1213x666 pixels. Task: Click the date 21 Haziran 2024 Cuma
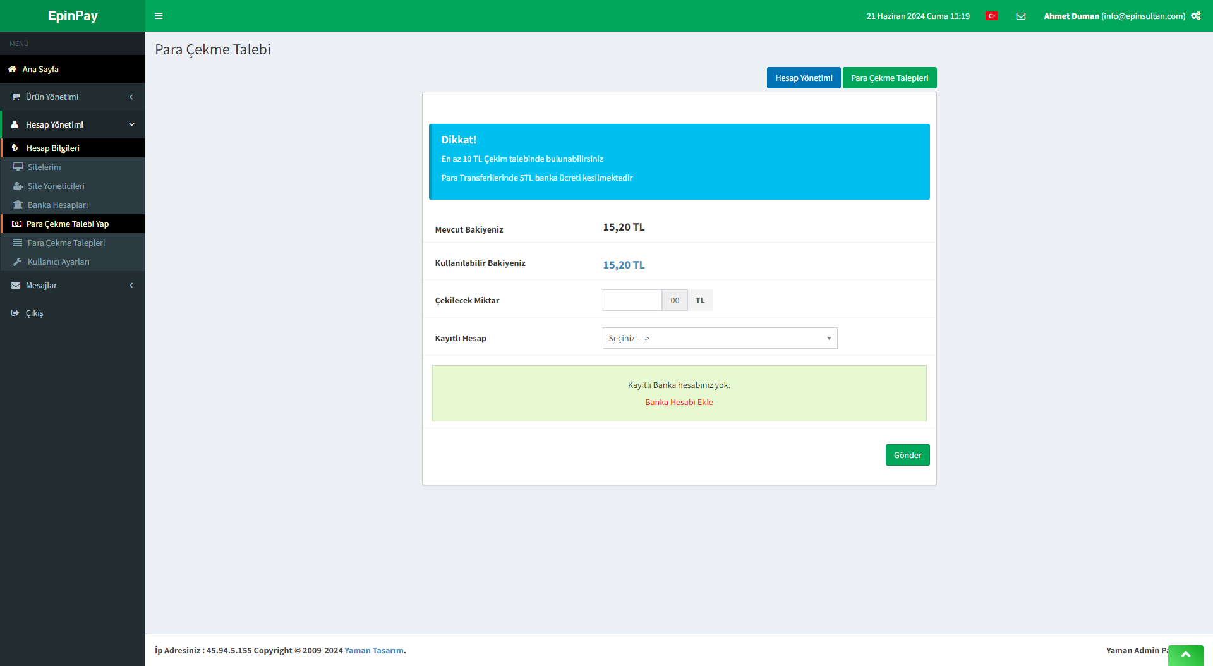point(907,16)
